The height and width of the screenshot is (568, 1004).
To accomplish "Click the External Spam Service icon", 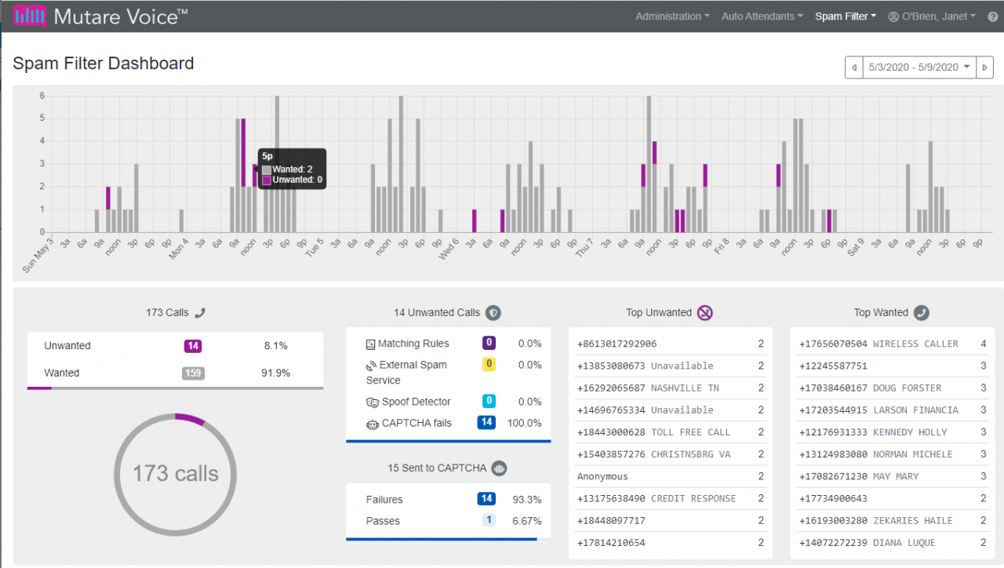I will click(371, 365).
